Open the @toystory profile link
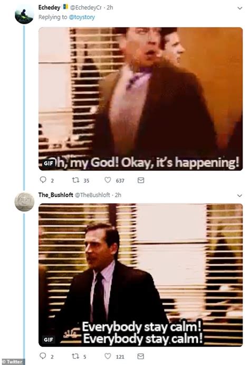Viewport: 250px width, 365px height. click(82, 17)
